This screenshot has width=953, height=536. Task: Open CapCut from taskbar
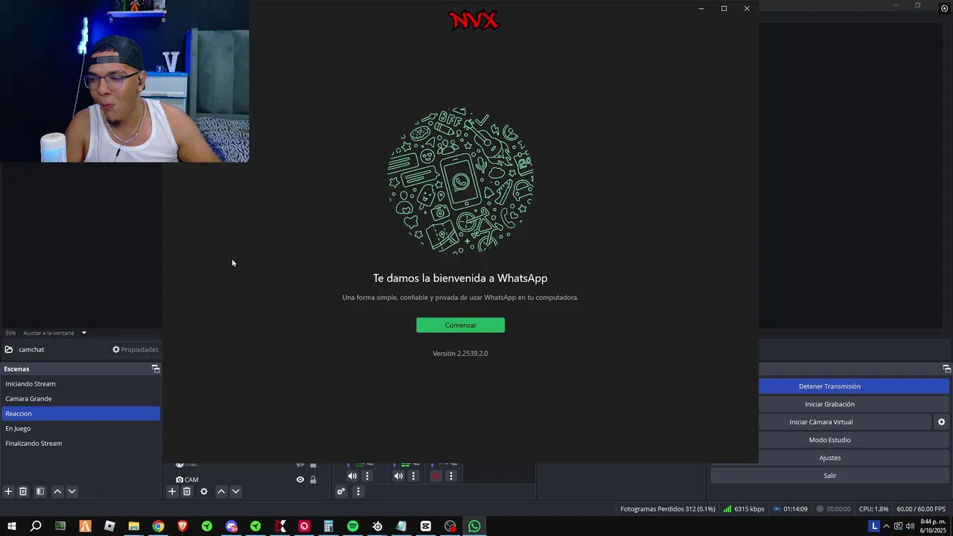[426, 526]
